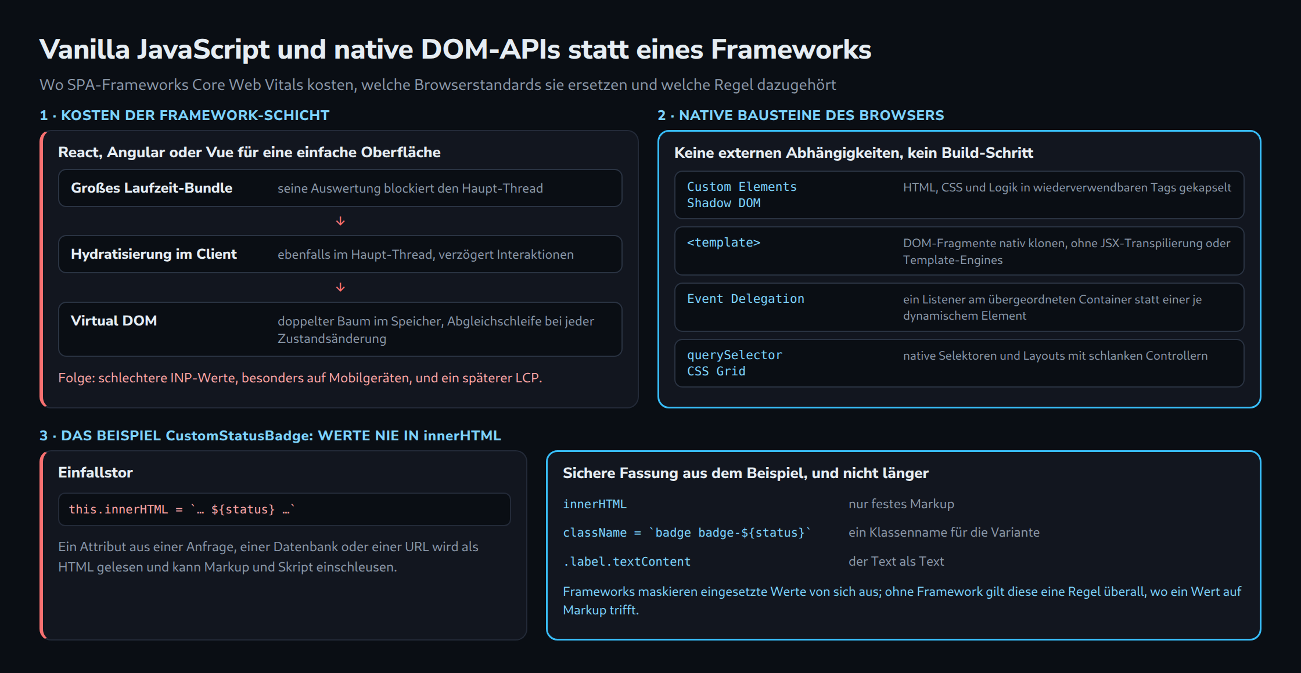The image size is (1301, 673).
Task: Click the red 'Folge: schlechtere INP-Werte' sentence
Action: [x=300, y=378]
